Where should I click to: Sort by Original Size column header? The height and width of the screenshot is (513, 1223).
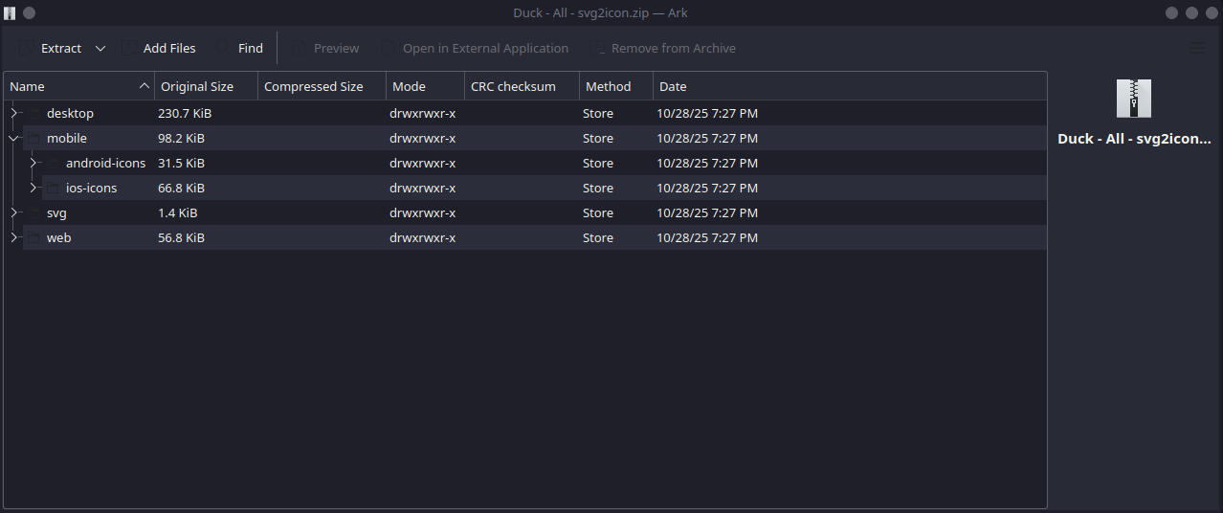click(206, 86)
